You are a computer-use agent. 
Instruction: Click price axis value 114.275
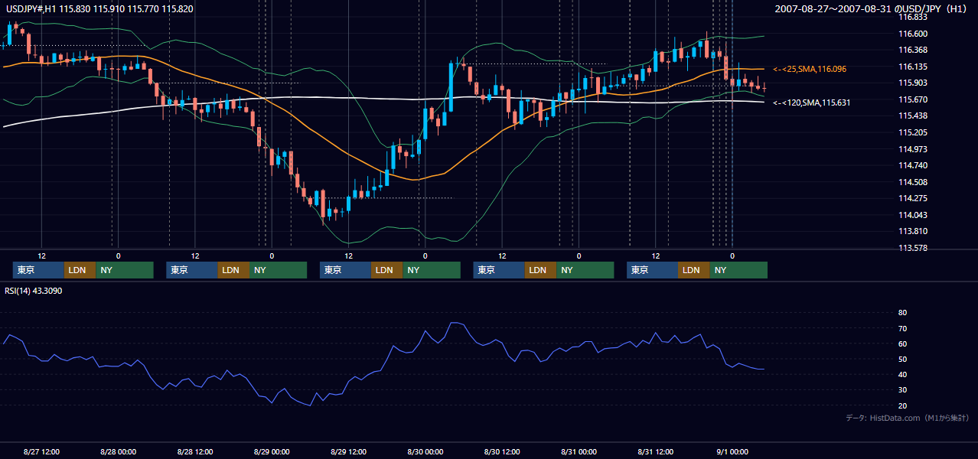912,199
